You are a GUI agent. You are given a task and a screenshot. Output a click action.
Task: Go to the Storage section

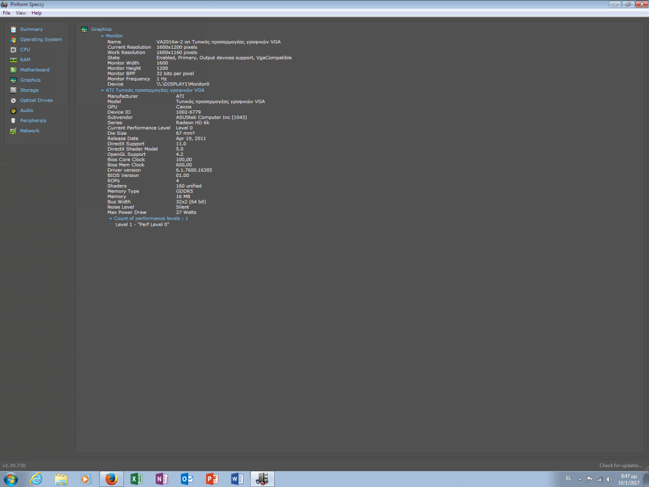pos(29,90)
